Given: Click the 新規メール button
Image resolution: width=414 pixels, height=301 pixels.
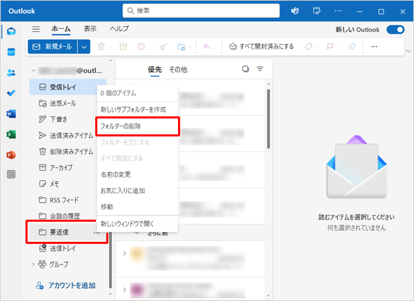Looking at the screenshot, I should click(x=52, y=47).
